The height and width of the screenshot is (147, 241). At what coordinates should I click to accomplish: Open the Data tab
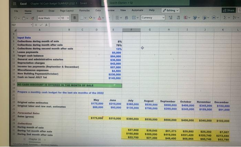pos(98,10)
